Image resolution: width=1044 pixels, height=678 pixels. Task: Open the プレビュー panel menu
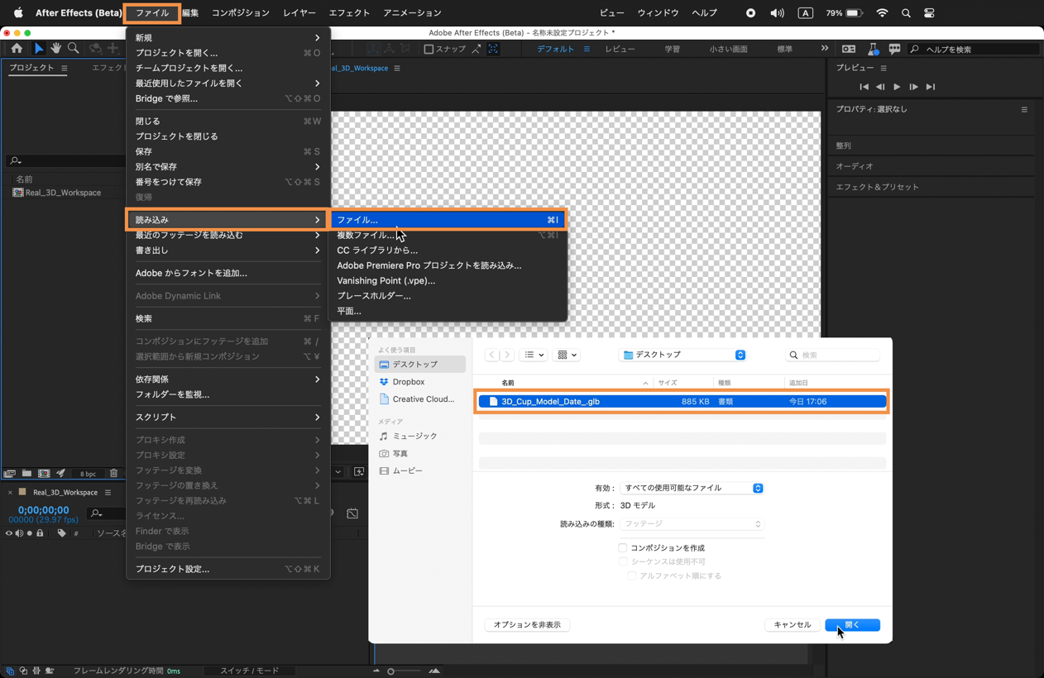click(884, 68)
